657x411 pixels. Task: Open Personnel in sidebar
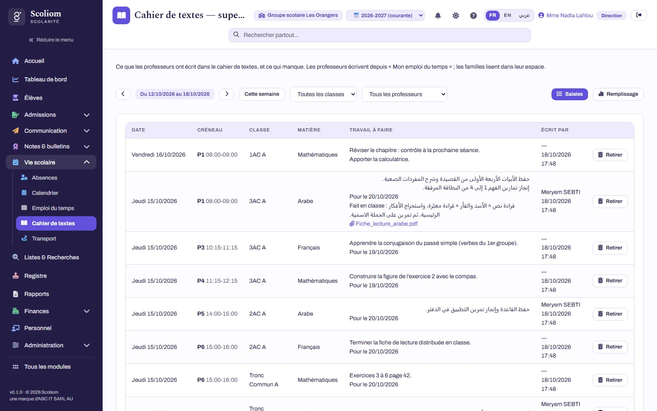tap(51, 328)
